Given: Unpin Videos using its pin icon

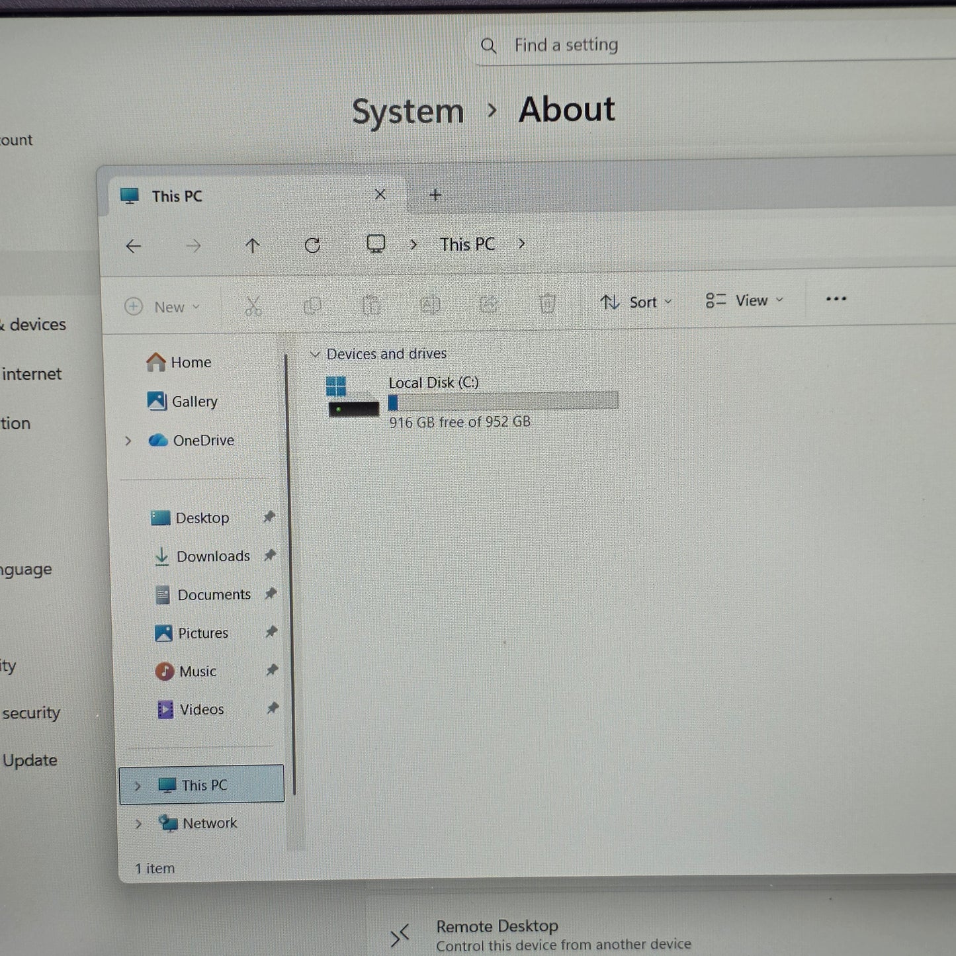Looking at the screenshot, I should [273, 708].
